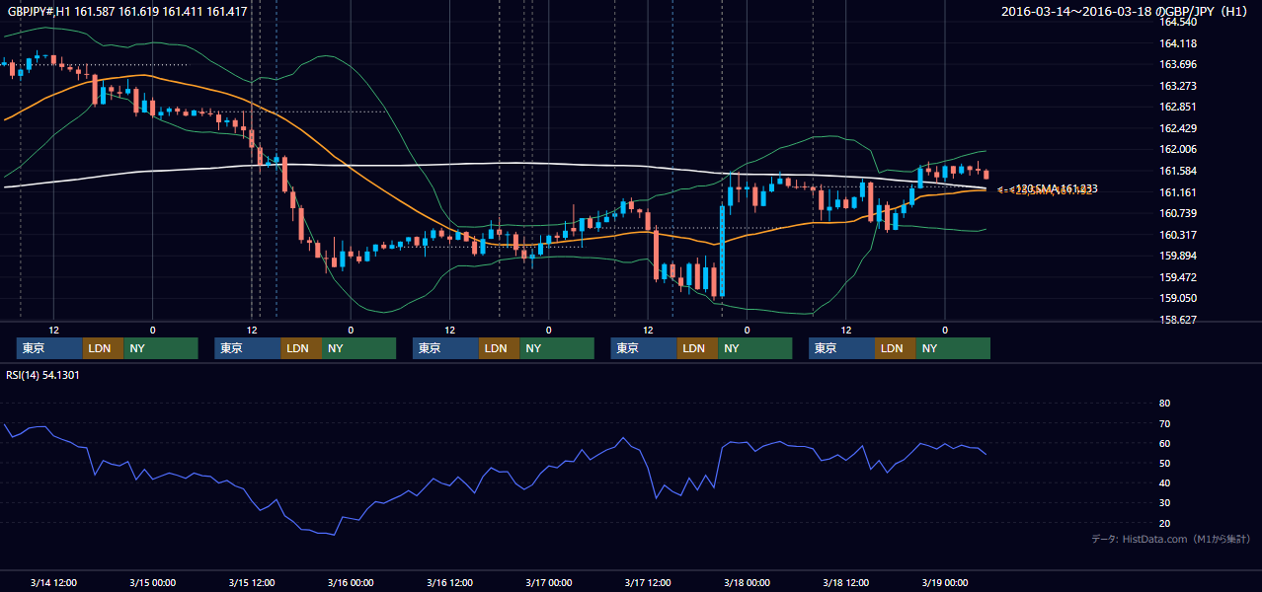The image size is (1262, 592).
Task: Click the RSI(14) 54.1301 indicator label
Action: (43, 375)
